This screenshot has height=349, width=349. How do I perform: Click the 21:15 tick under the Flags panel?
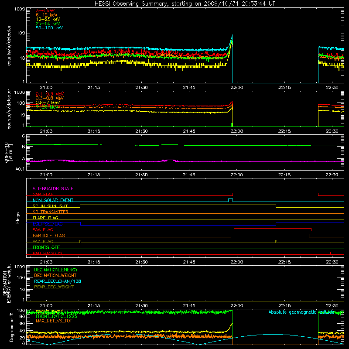click(x=94, y=262)
